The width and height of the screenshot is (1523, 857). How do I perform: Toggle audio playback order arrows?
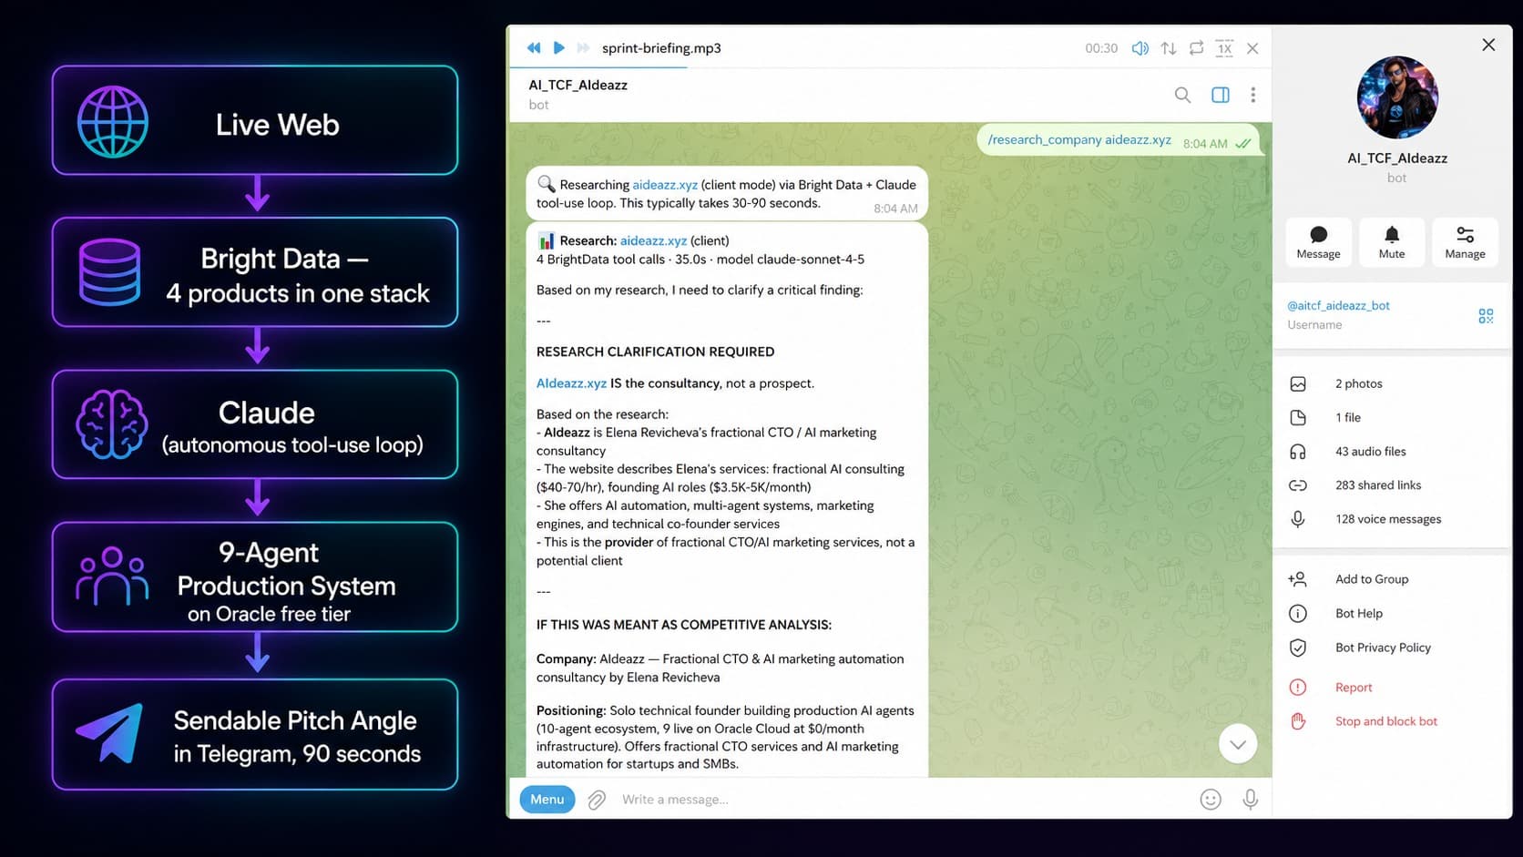pos(1169,48)
